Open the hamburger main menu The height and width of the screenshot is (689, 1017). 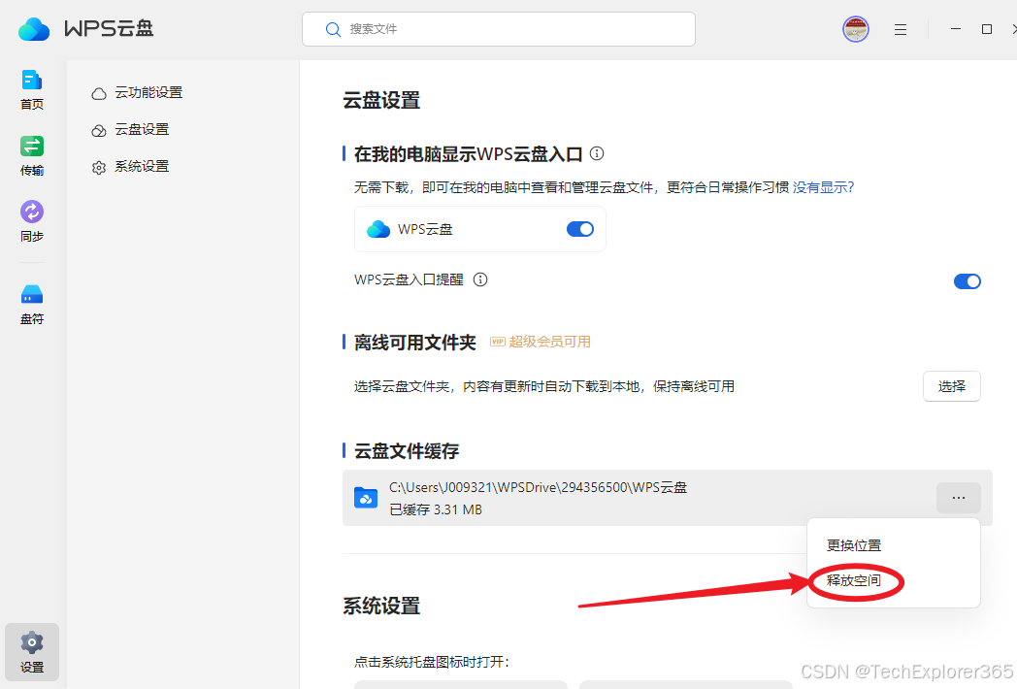(901, 29)
